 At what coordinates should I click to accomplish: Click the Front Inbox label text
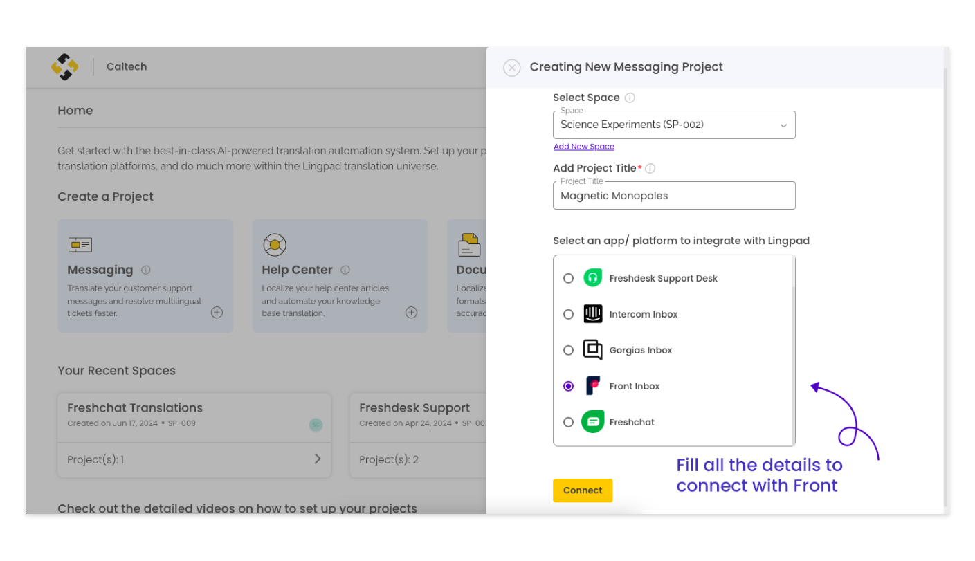pos(635,387)
